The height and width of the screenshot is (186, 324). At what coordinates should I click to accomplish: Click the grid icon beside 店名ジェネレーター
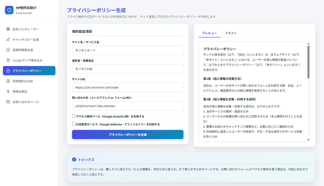[8, 29]
